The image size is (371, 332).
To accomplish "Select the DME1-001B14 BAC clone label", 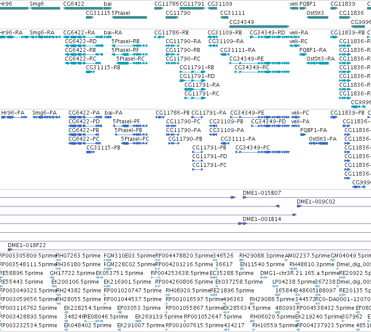I will 262,219.
